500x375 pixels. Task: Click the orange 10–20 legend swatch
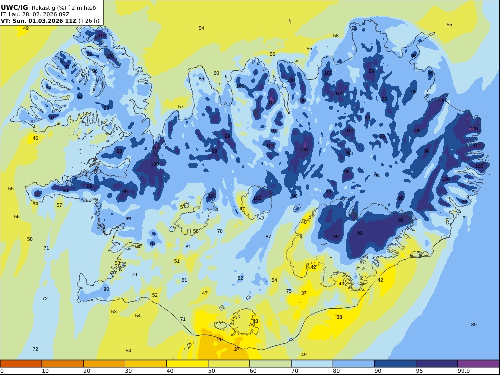[x=63, y=364]
